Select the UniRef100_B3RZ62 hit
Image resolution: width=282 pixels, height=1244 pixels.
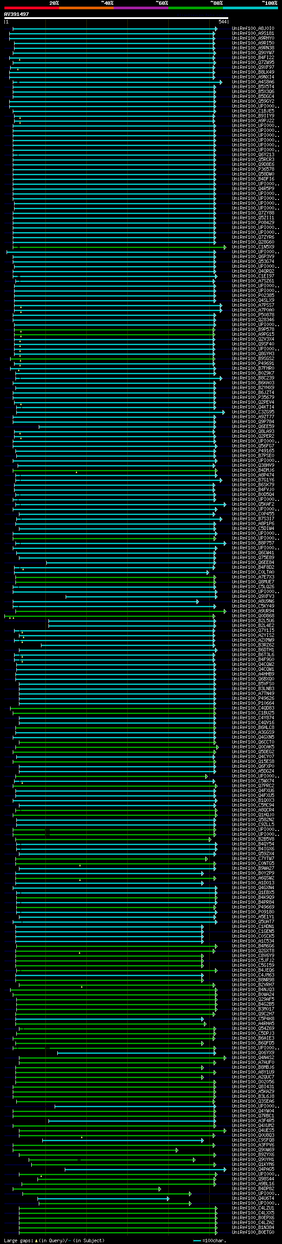pyautogui.click(x=253, y=645)
